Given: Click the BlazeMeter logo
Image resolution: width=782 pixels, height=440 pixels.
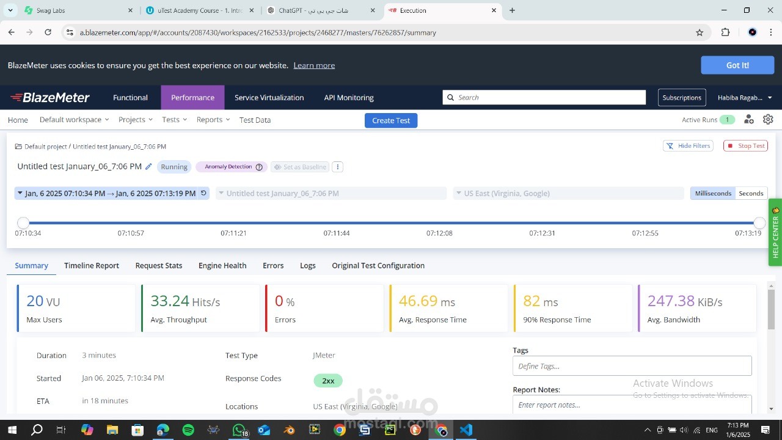Looking at the screenshot, I should pyautogui.click(x=50, y=98).
